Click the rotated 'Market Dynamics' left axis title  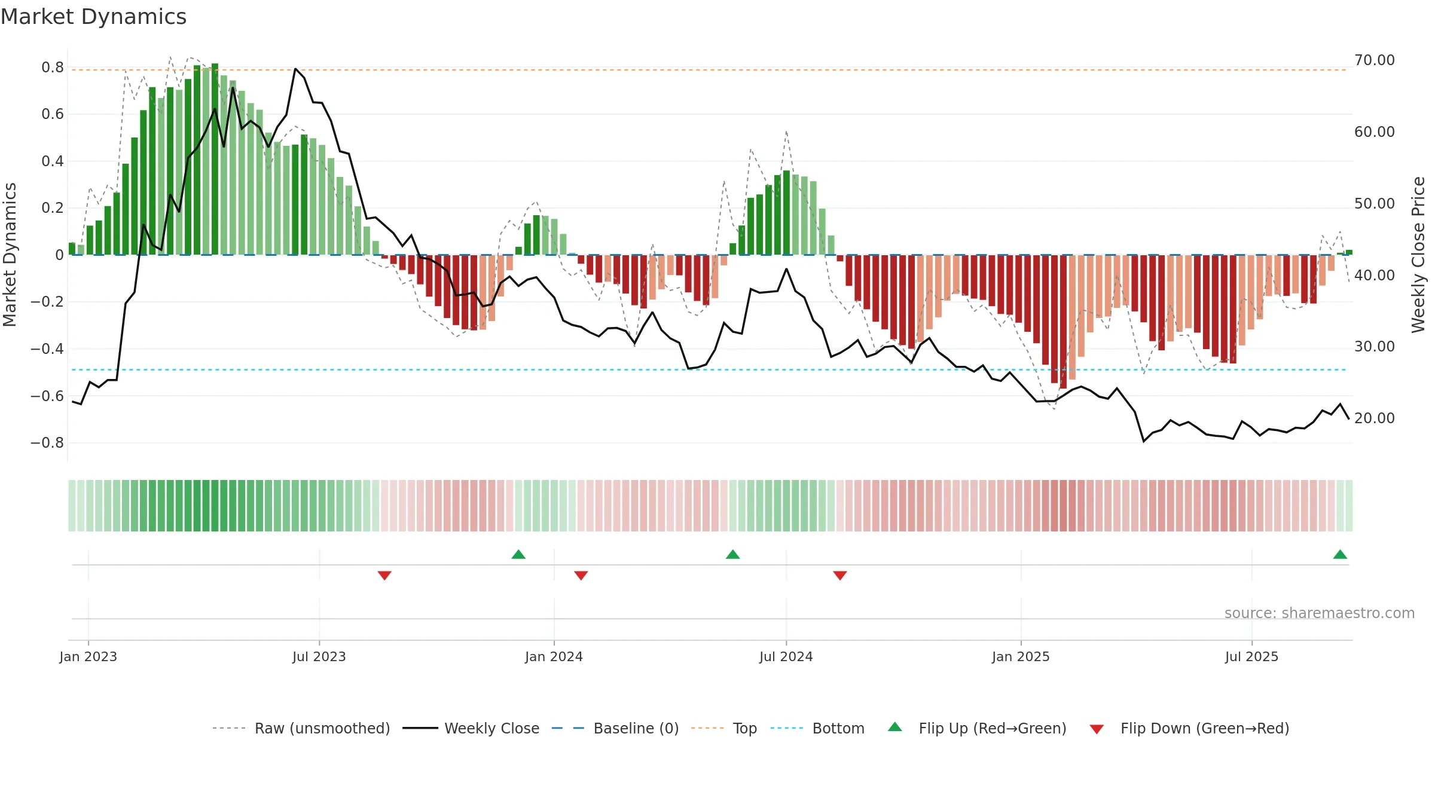pyautogui.click(x=10, y=255)
